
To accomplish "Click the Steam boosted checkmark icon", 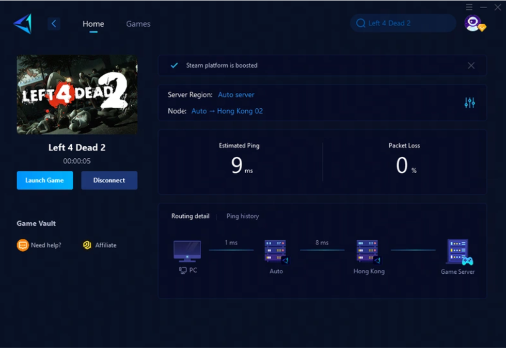I will pyautogui.click(x=175, y=65).
